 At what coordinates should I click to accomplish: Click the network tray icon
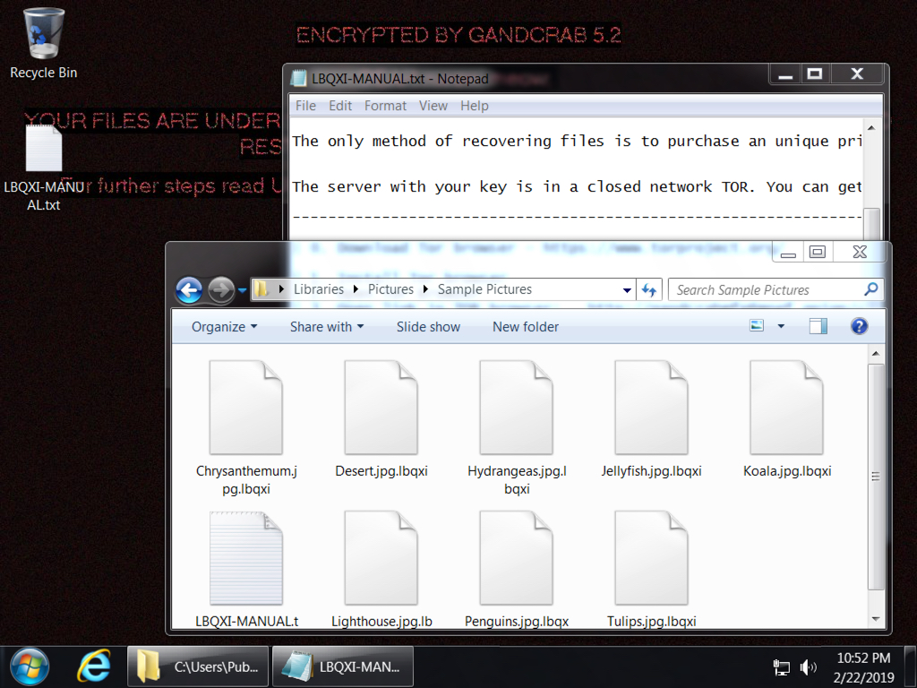[x=781, y=666]
